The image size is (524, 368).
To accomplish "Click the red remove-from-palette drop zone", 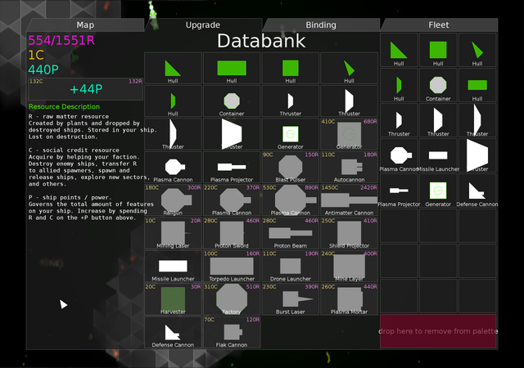I will (438, 331).
